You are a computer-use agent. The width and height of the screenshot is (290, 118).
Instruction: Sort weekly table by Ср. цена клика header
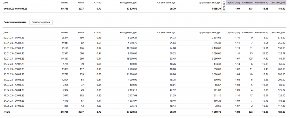(166, 33)
